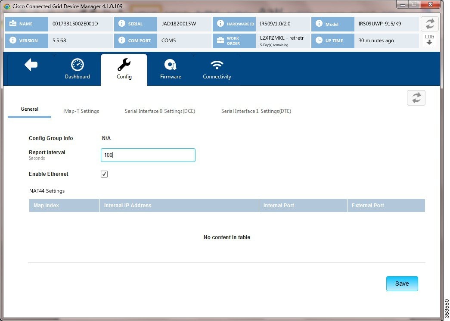This screenshot has height=321, width=450.
Task: Maximize the Device Manager window
Action: (414, 5)
